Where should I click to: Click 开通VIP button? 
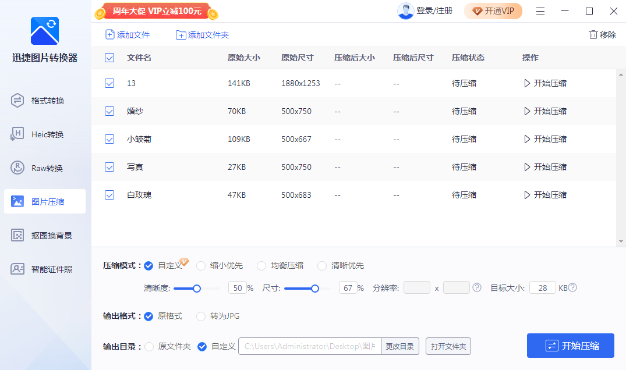tap(493, 10)
